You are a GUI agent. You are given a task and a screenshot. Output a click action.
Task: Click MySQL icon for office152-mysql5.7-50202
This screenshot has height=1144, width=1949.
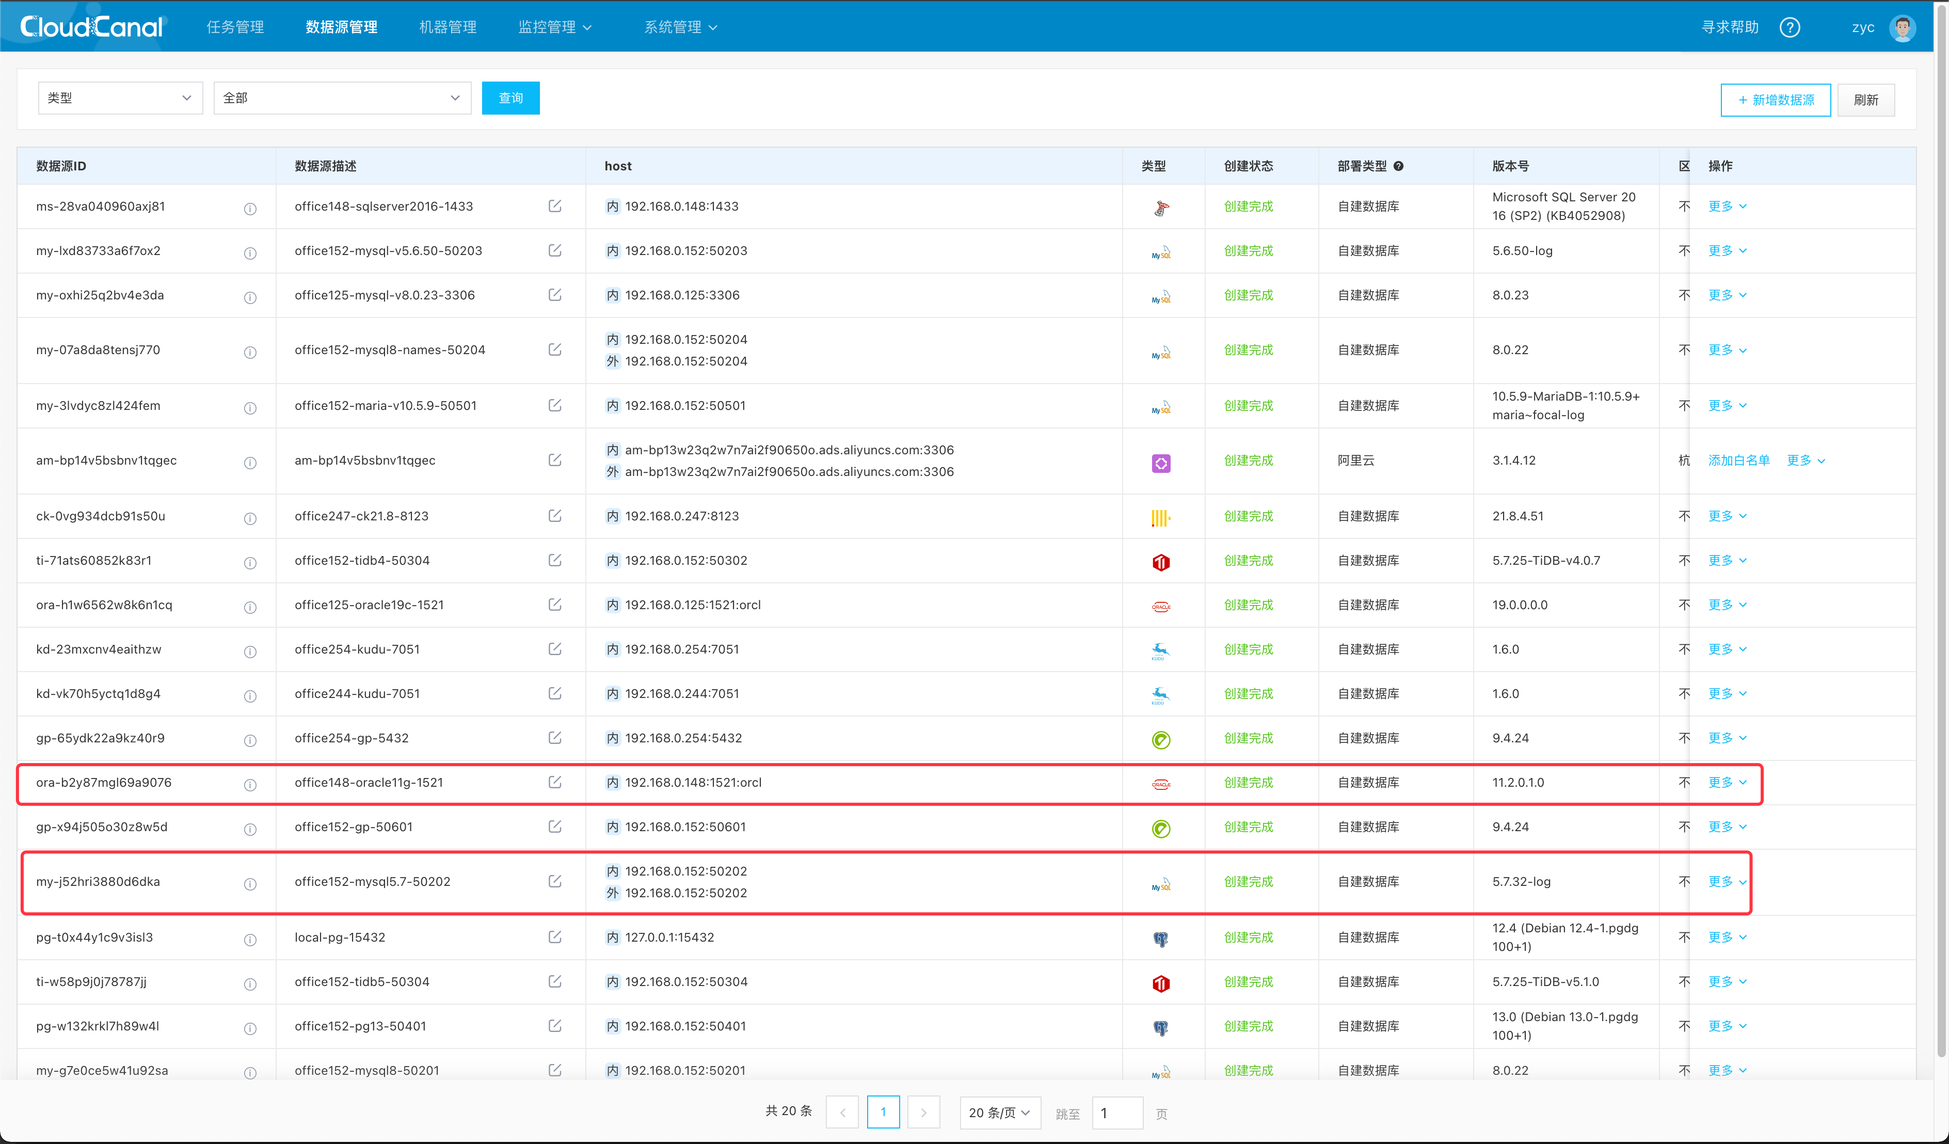tap(1161, 884)
